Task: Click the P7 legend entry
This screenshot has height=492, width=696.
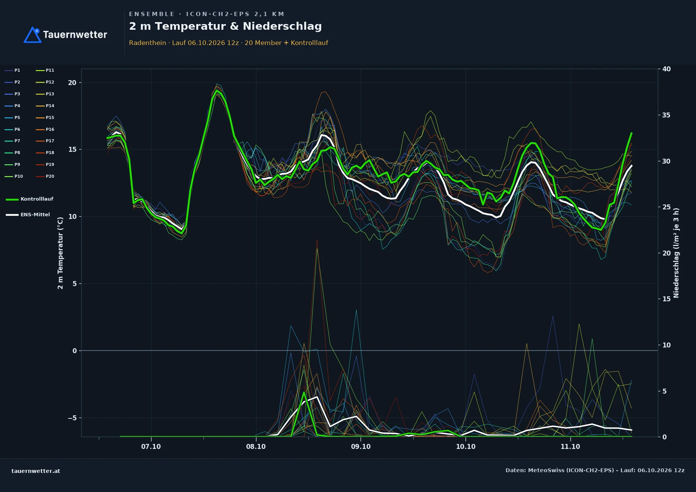Action: tap(12, 141)
